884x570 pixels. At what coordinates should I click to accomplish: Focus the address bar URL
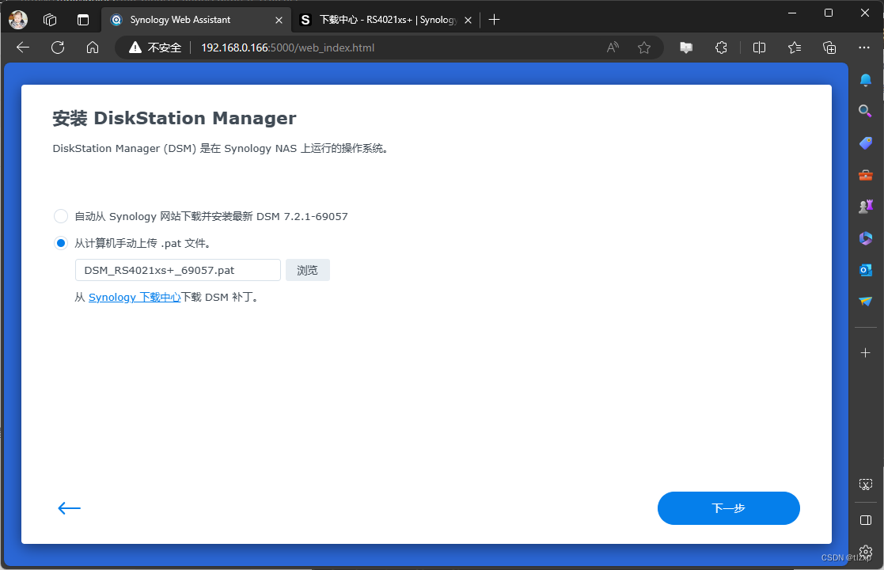(x=287, y=47)
